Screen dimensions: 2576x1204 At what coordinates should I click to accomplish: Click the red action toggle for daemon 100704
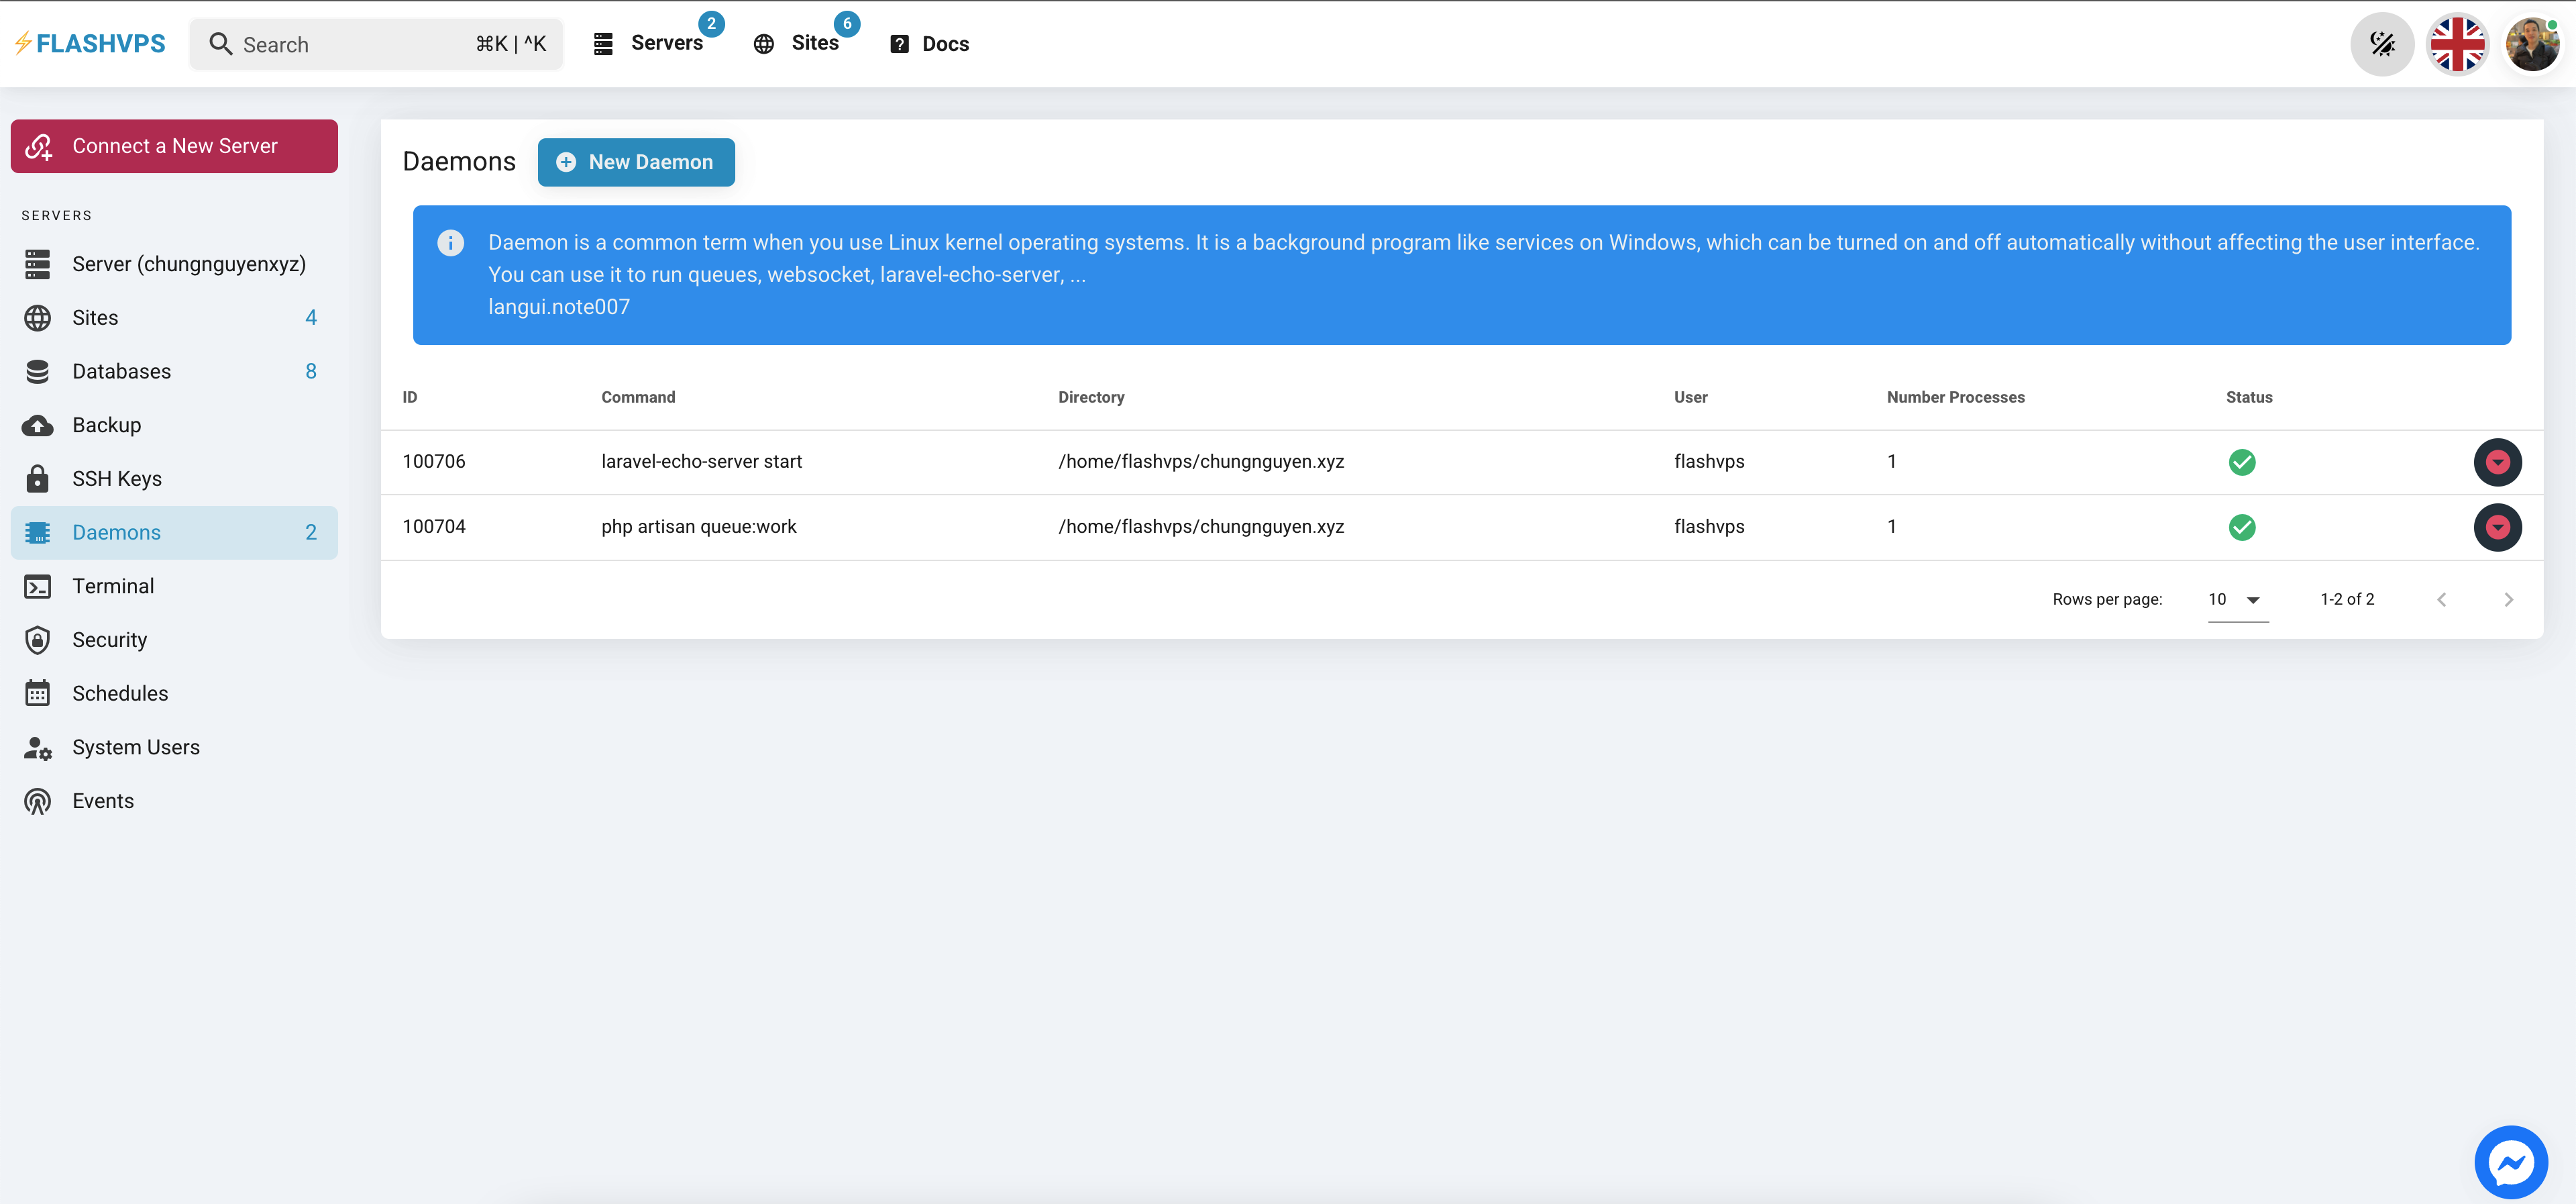[2497, 528]
